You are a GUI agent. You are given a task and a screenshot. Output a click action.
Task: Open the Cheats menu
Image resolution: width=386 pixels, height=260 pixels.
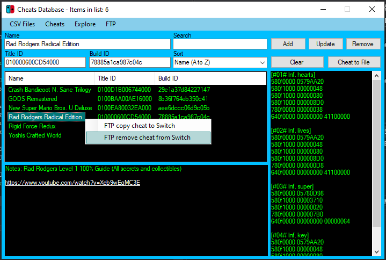click(55, 24)
